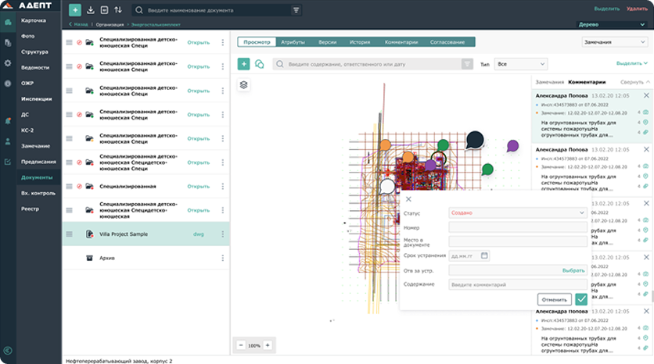Click green plus button to add remark

coord(243,64)
